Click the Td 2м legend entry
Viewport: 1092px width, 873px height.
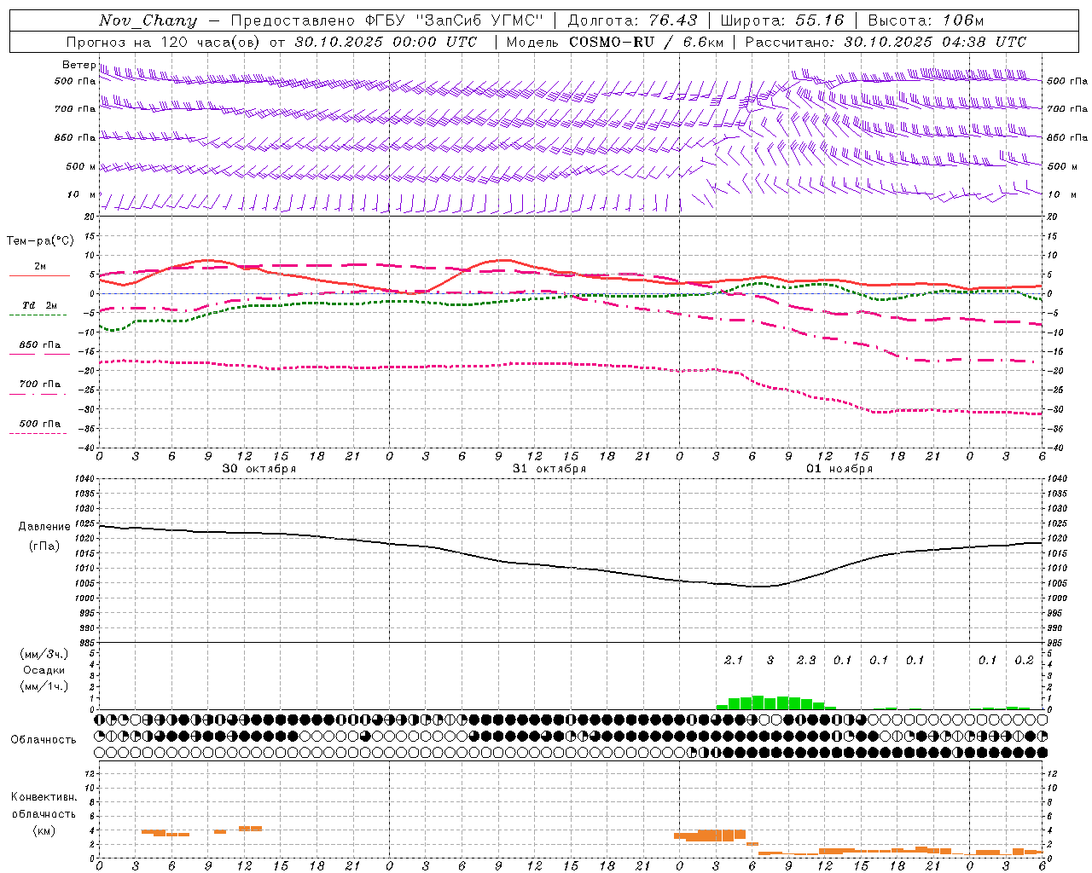(x=40, y=305)
